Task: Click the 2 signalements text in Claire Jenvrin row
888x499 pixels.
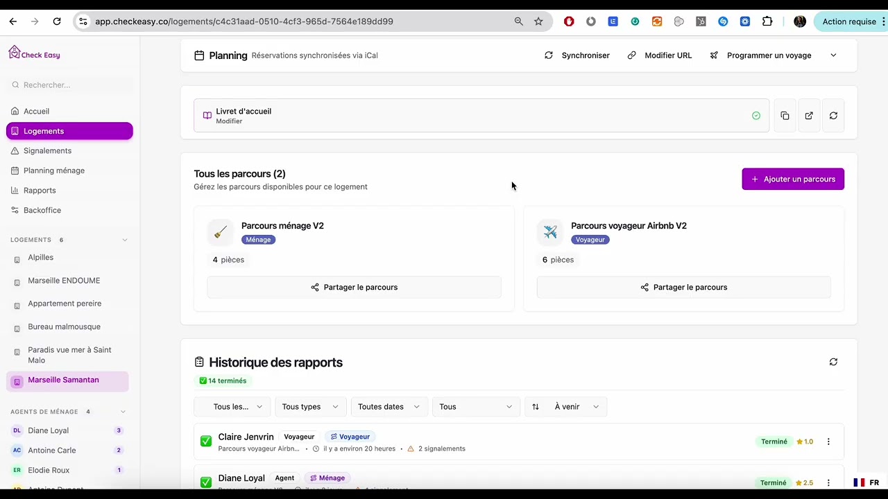Action: click(x=441, y=448)
